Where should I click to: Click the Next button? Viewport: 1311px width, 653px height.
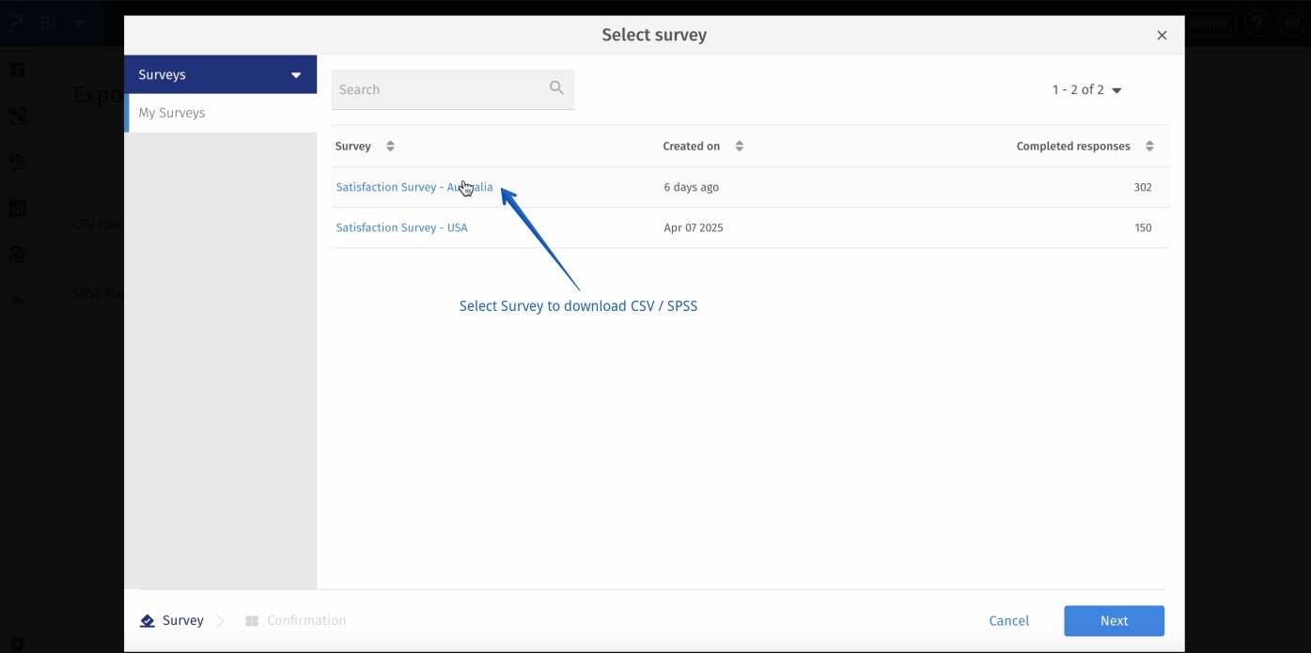pyautogui.click(x=1114, y=621)
